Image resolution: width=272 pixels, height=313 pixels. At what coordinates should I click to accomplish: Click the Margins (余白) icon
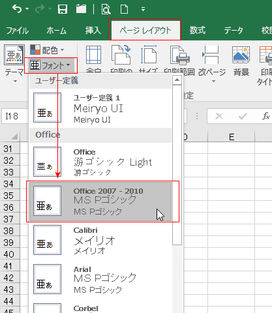tap(93, 55)
